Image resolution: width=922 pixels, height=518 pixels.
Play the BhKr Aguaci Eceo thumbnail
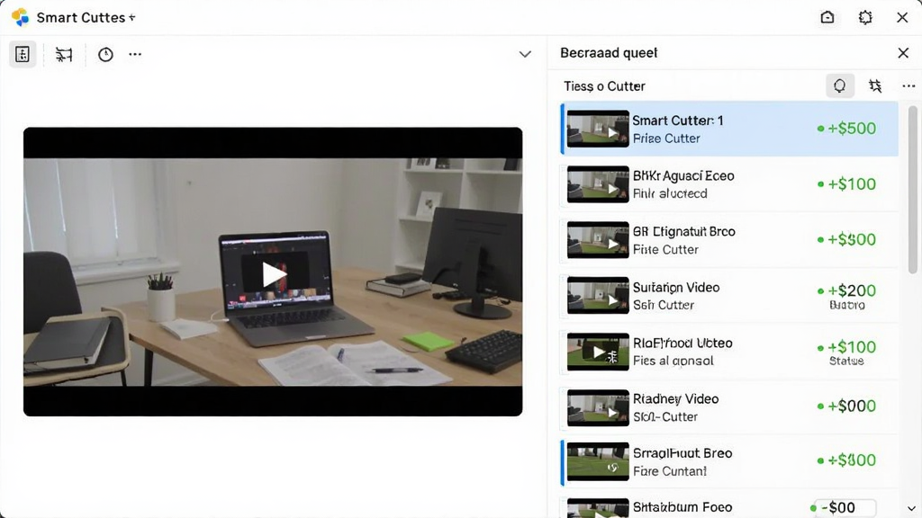coord(598,184)
